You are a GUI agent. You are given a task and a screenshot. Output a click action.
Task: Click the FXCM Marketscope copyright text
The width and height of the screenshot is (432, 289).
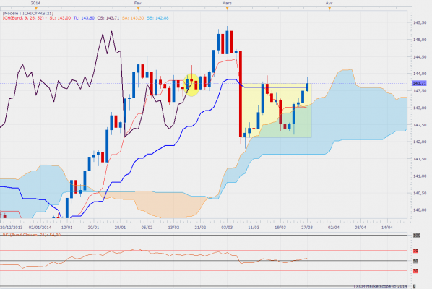(x=380, y=286)
